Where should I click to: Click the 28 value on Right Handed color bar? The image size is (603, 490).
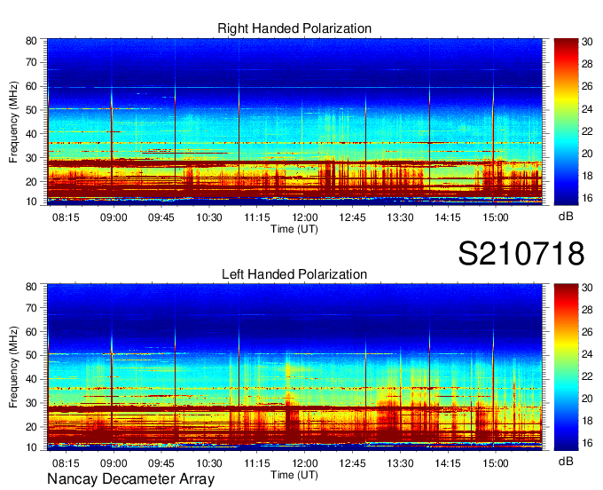coord(588,64)
